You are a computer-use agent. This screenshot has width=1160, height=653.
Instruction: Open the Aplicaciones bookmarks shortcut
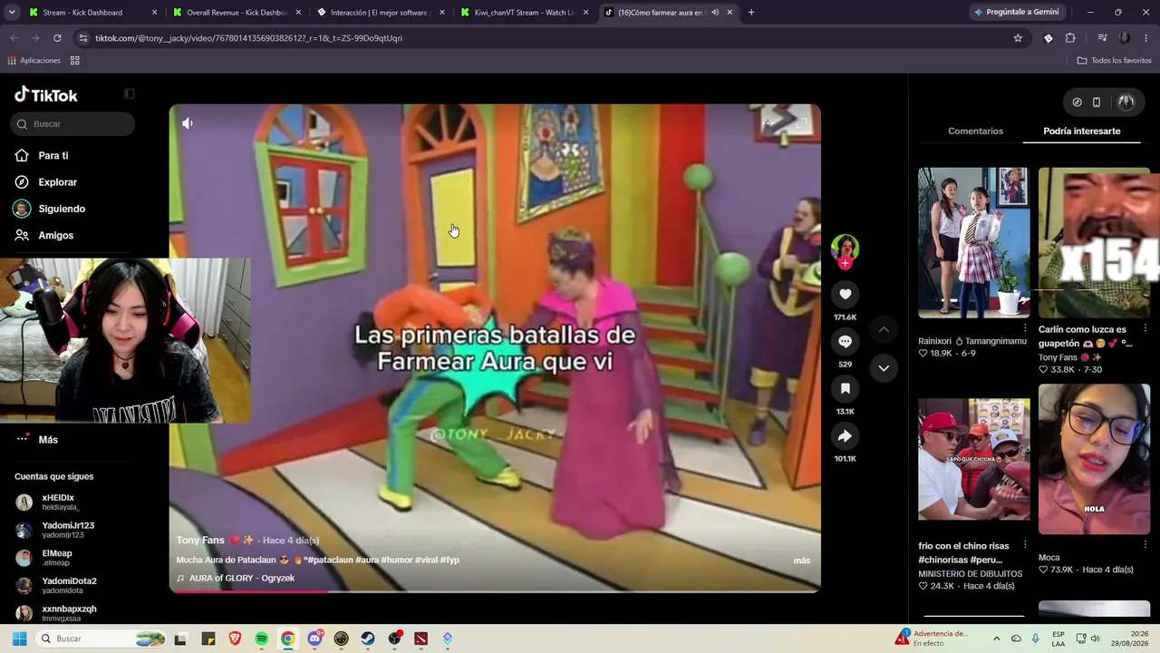34,61
